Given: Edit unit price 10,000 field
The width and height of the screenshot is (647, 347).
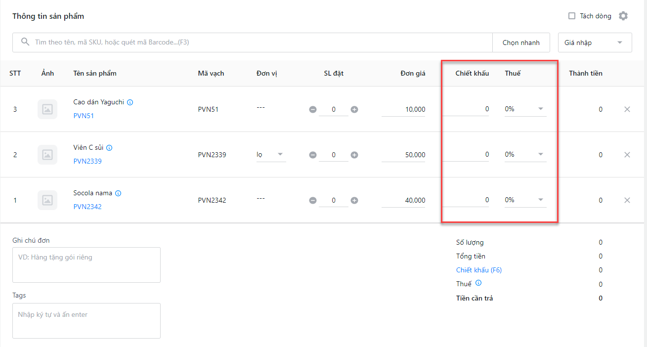Looking at the screenshot, I should coord(403,109).
